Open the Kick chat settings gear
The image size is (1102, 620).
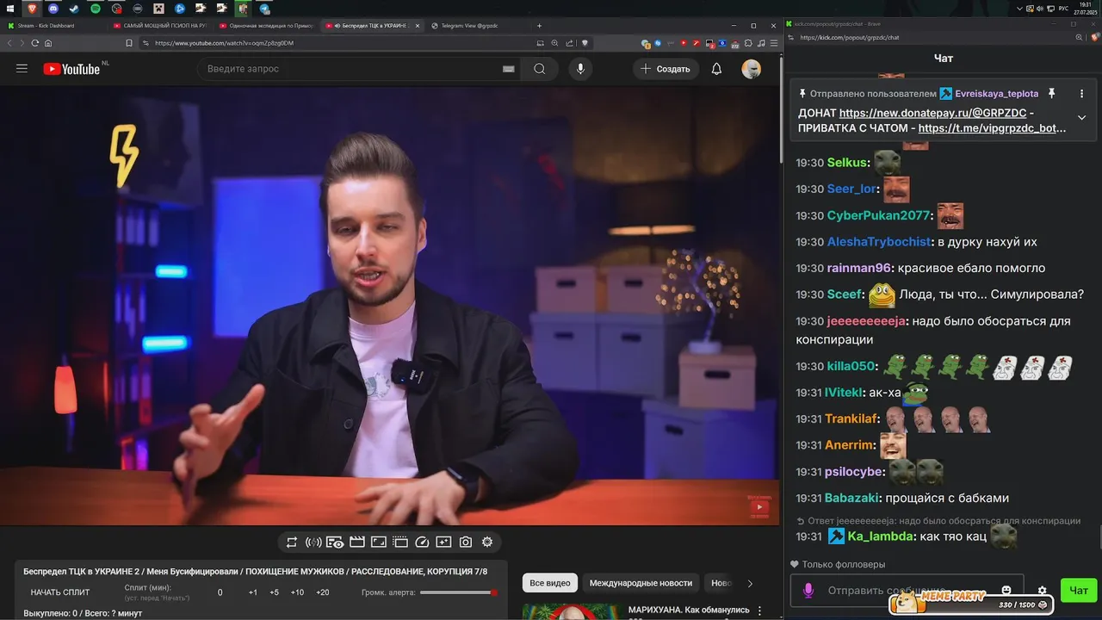pyautogui.click(x=1042, y=591)
